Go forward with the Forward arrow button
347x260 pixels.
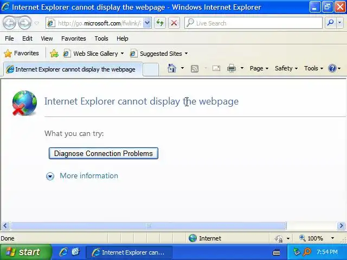(x=24, y=23)
